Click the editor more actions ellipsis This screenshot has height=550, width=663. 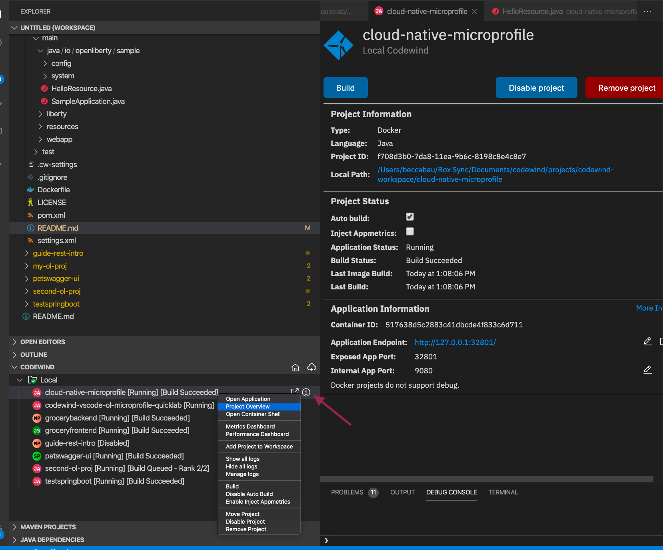pos(647,12)
